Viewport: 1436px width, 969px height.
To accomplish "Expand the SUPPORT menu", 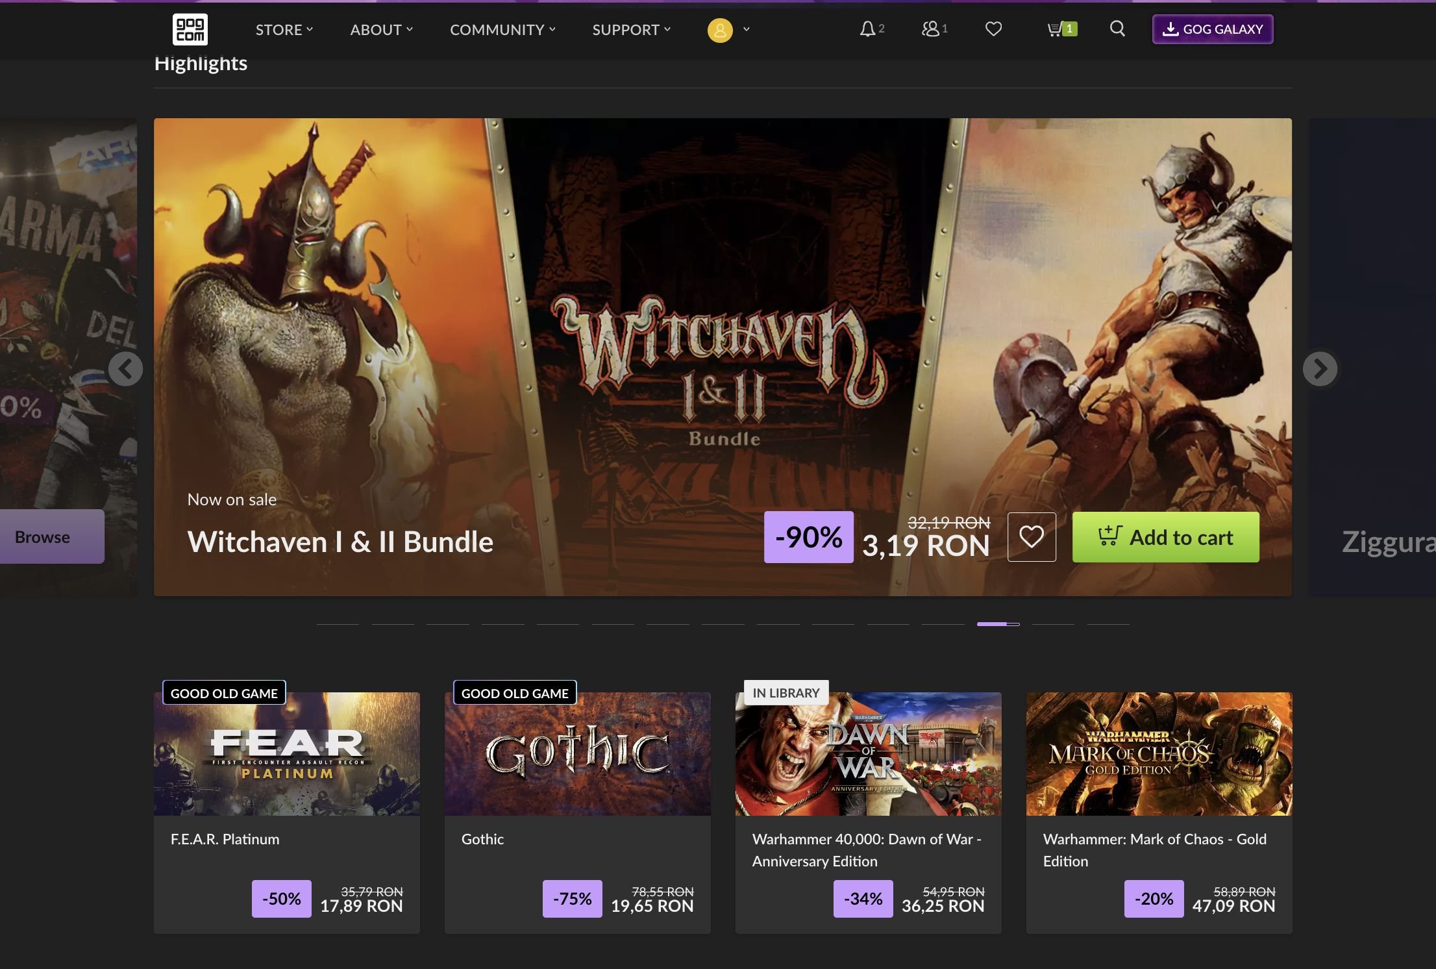I will point(632,30).
